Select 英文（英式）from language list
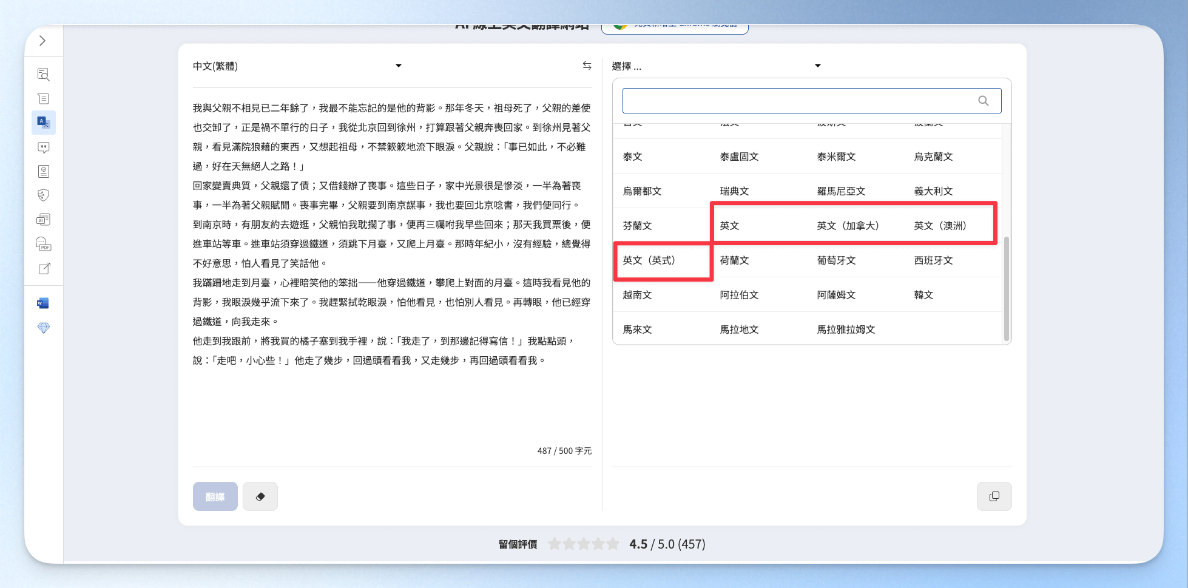This screenshot has width=1188, height=588. point(649,260)
